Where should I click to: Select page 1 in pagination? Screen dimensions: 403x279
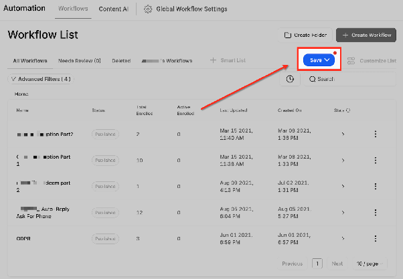[317, 264]
